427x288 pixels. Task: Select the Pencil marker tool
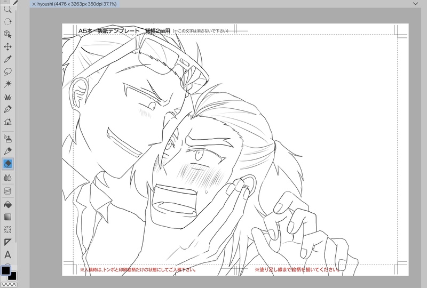7,151
